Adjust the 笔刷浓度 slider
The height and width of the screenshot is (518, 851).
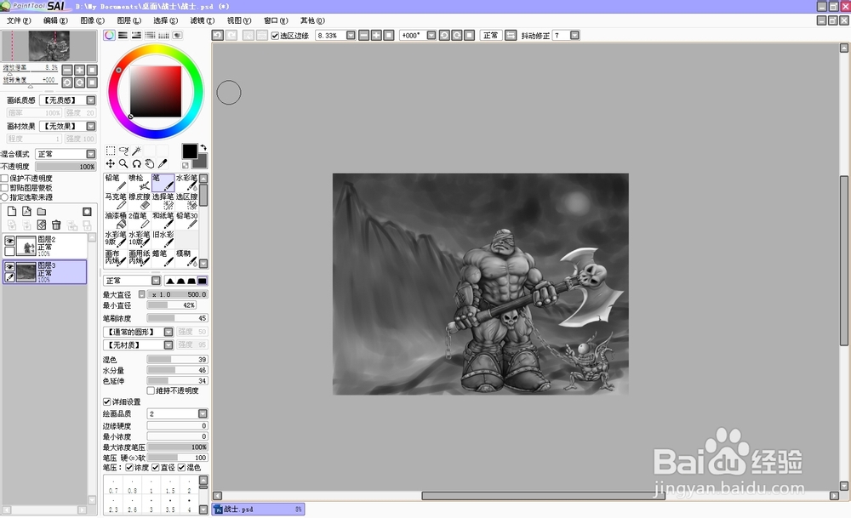pyautogui.click(x=177, y=318)
